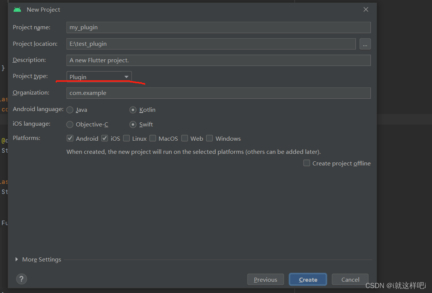Cancel the new project dialog
432x293 pixels.
point(350,279)
